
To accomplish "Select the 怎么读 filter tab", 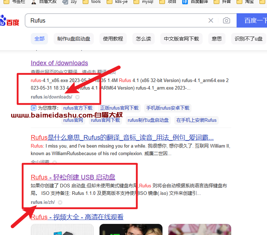I will 144,39.
